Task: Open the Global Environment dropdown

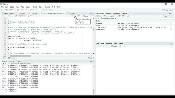Action: click(108, 19)
